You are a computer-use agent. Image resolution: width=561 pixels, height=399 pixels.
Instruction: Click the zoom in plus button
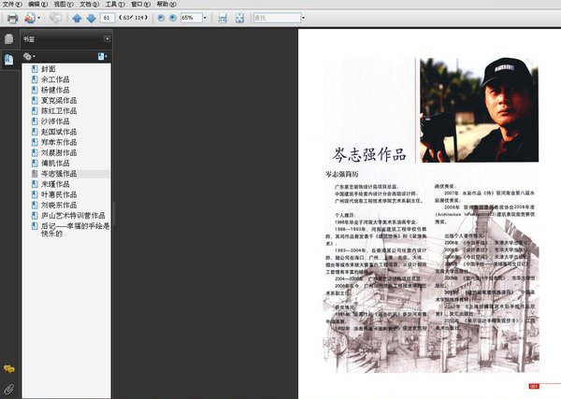[x=170, y=18]
